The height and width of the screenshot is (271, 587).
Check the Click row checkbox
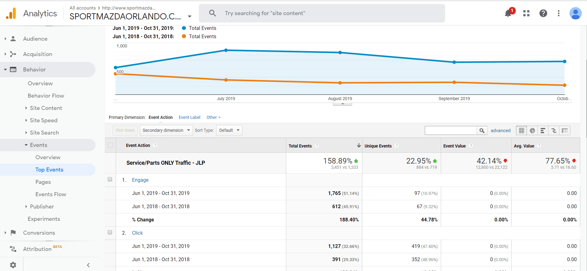(x=110, y=232)
